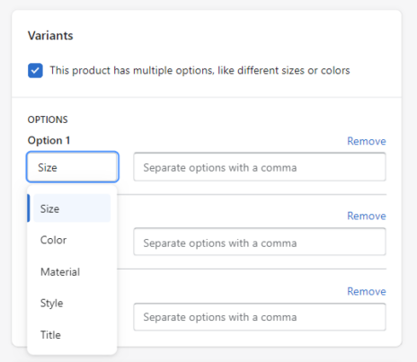Focus the Option 1 name field showing Size

(73, 167)
